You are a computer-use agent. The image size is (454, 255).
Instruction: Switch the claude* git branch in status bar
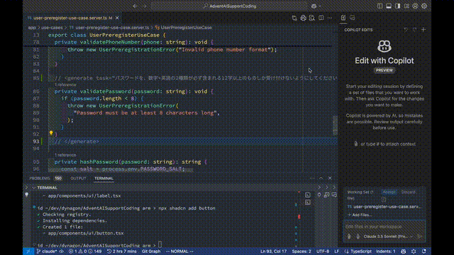pos(47,251)
